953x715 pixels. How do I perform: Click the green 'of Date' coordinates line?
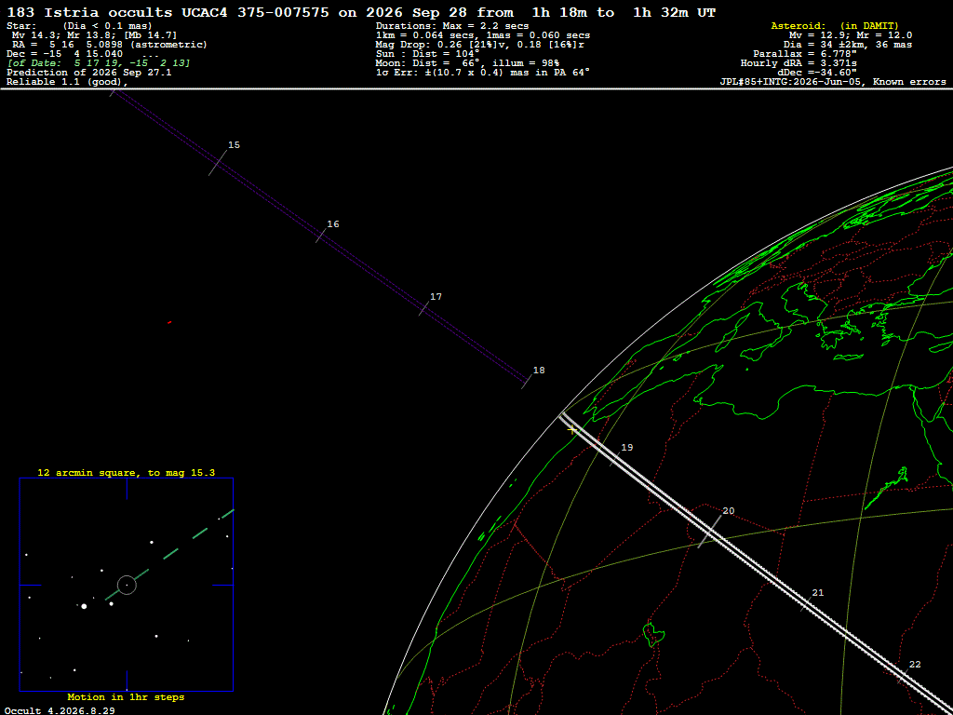tap(99, 63)
